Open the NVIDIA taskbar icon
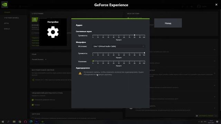Screen dimensions: 221x124 coord(42,122)
